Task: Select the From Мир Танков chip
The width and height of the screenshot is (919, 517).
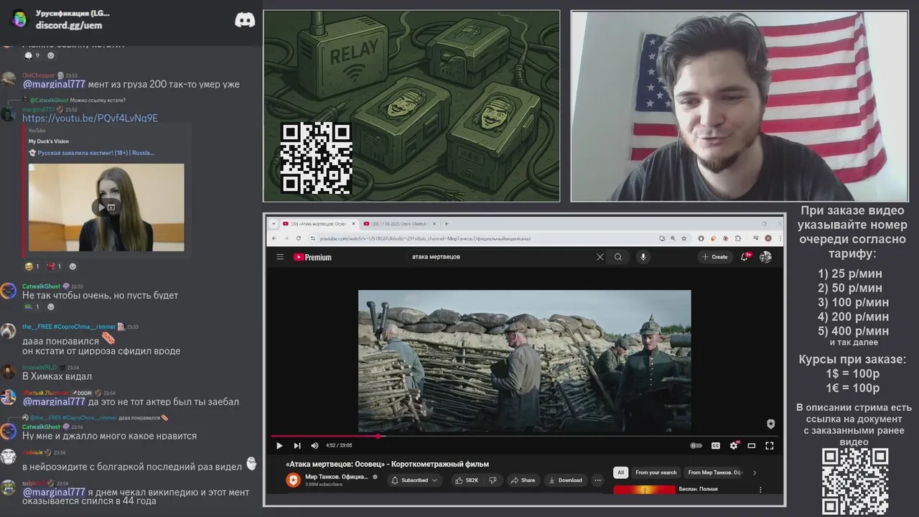Action: 714,472
